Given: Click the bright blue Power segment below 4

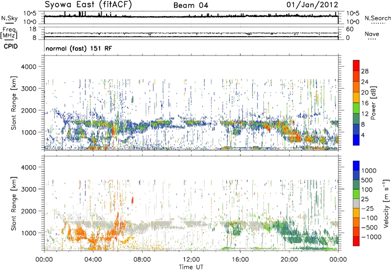Looking at the screenshot, I should tap(356, 140).
